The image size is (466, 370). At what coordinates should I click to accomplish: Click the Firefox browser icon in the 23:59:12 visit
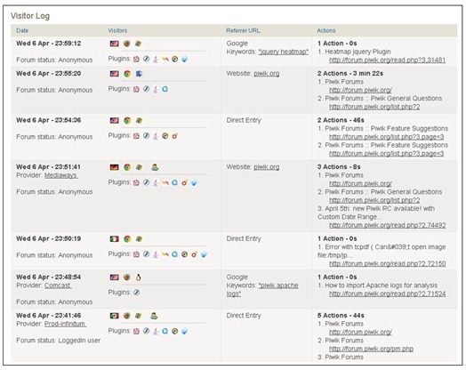[127, 44]
